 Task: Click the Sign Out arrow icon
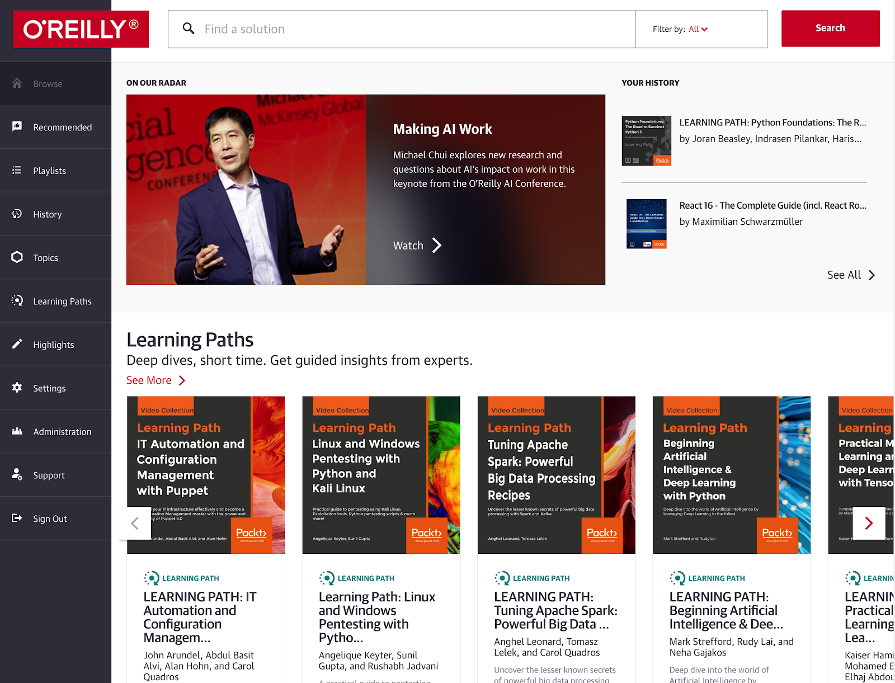click(17, 518)
